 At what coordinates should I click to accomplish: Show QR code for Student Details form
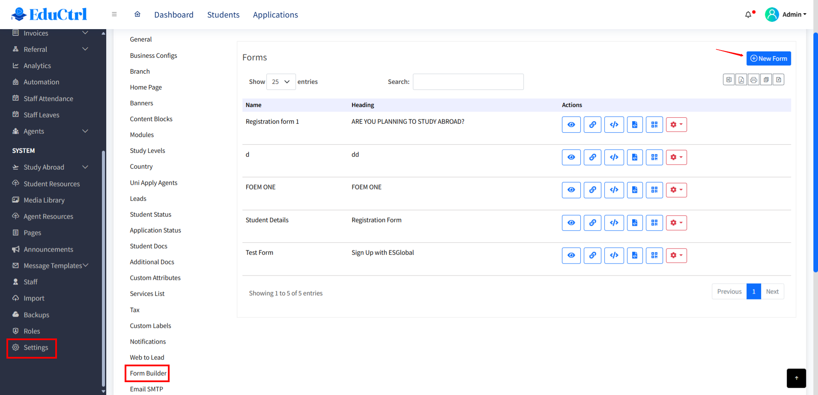click(x=654, y=223)
